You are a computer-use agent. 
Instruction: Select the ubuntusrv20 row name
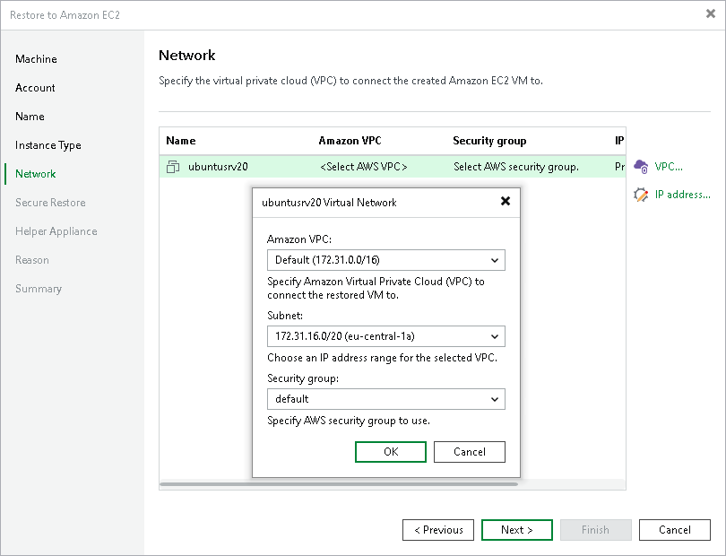[x=218, y=166]
